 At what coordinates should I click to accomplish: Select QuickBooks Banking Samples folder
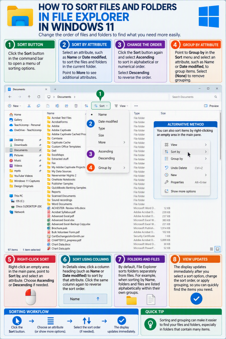click(67, 188)
